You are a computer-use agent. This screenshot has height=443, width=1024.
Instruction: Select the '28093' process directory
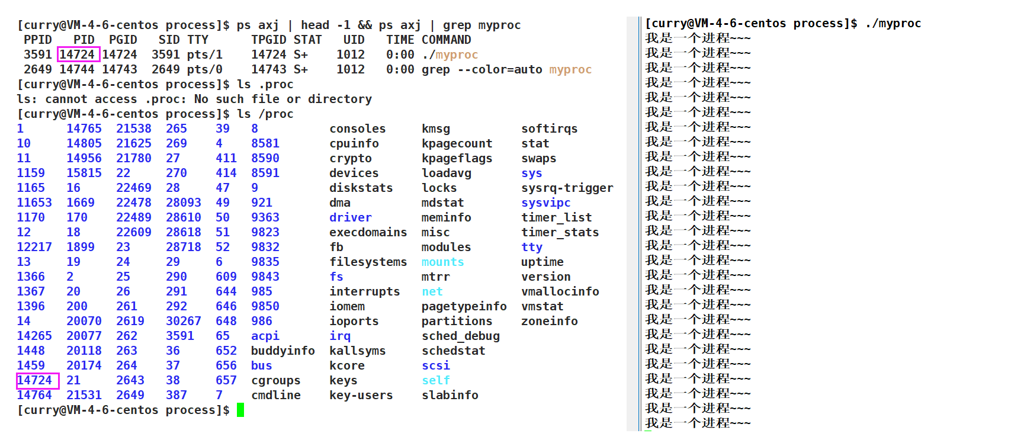tap(183, 203)
